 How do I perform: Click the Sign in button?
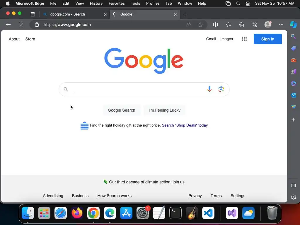[267, 39]
